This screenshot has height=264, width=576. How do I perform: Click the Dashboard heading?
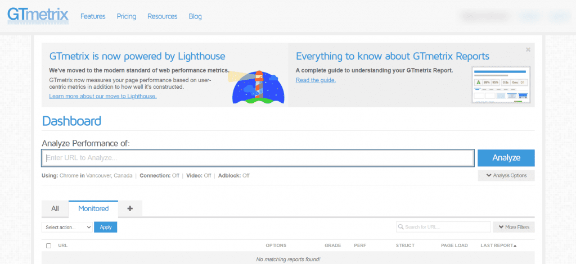click(x=71, y=121)
